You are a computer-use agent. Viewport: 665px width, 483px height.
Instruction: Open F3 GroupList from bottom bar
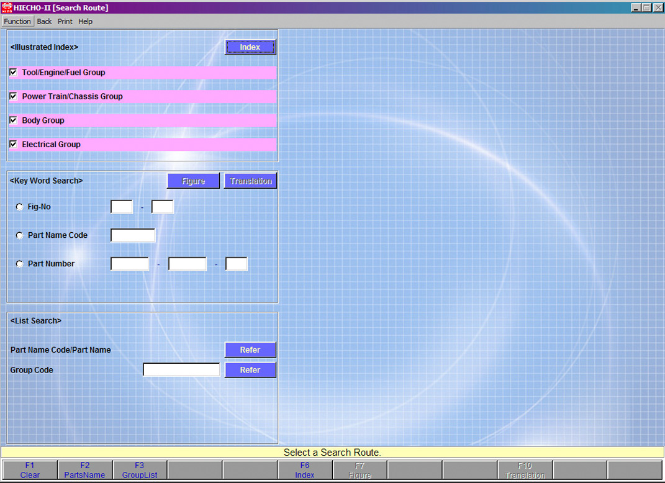140,470
